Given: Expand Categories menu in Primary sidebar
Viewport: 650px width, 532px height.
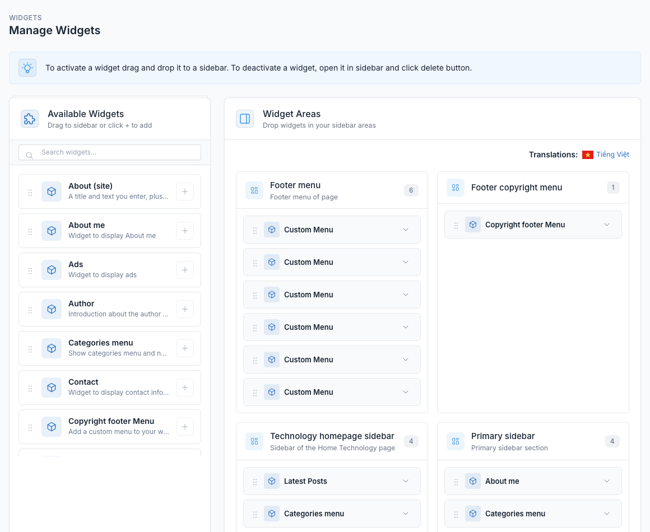Looking at the screenshot, I should point(607,514).
